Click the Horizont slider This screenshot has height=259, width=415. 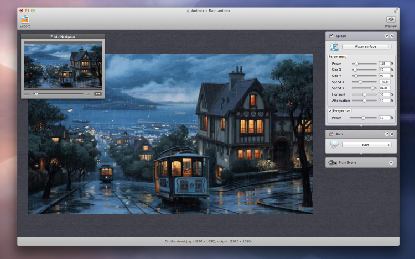pyautogui.click(x=364, y=94)
